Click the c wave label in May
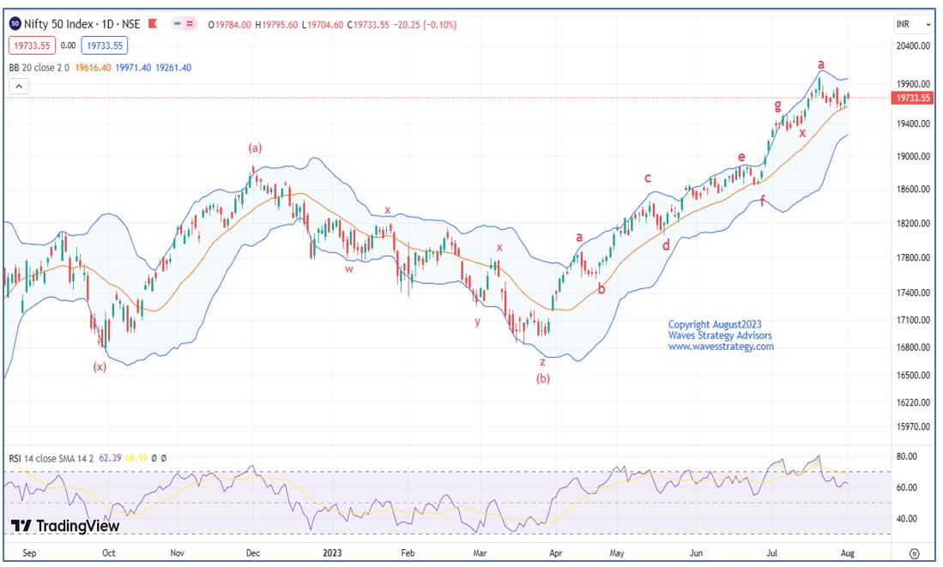Screen dimensions: 943x567 tap(648, 178)
